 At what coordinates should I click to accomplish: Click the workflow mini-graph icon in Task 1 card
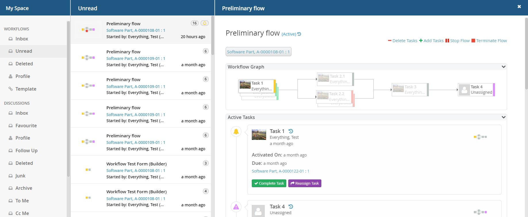coord(480,137)
